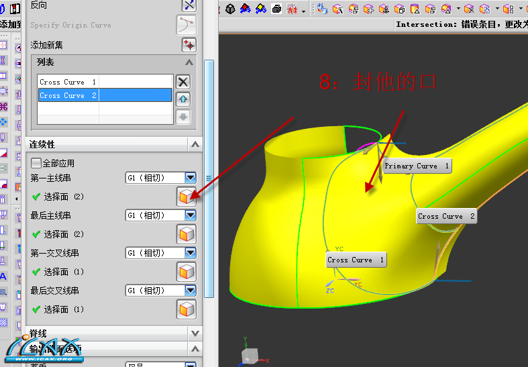Click face select icon under 第一交叉线串
The height and width of the screenshot is (367, 528).
point(186,272)
